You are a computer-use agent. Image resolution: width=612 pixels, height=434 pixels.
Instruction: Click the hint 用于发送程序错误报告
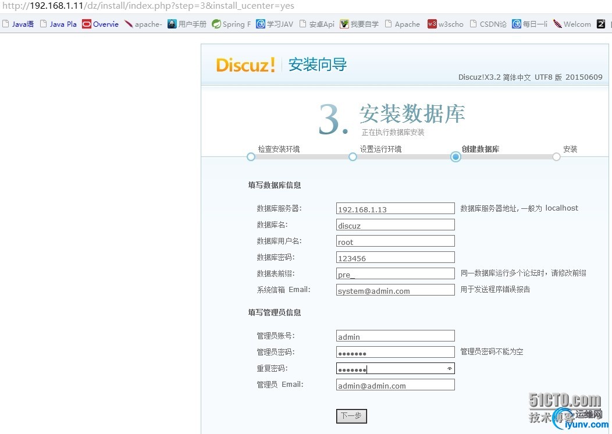click(x=495, y=290)
